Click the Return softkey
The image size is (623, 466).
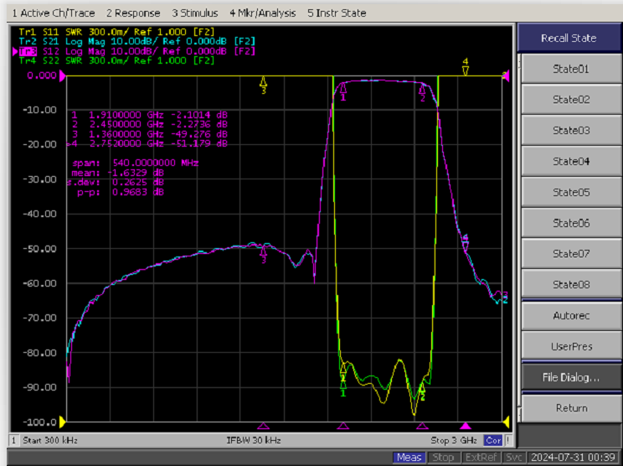point(570,408)
